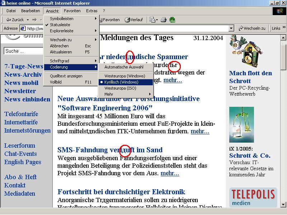Open the News mobil link

tap(22, 83)
